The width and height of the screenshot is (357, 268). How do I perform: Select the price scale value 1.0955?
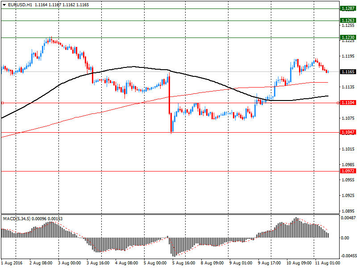tap(348, 180)
